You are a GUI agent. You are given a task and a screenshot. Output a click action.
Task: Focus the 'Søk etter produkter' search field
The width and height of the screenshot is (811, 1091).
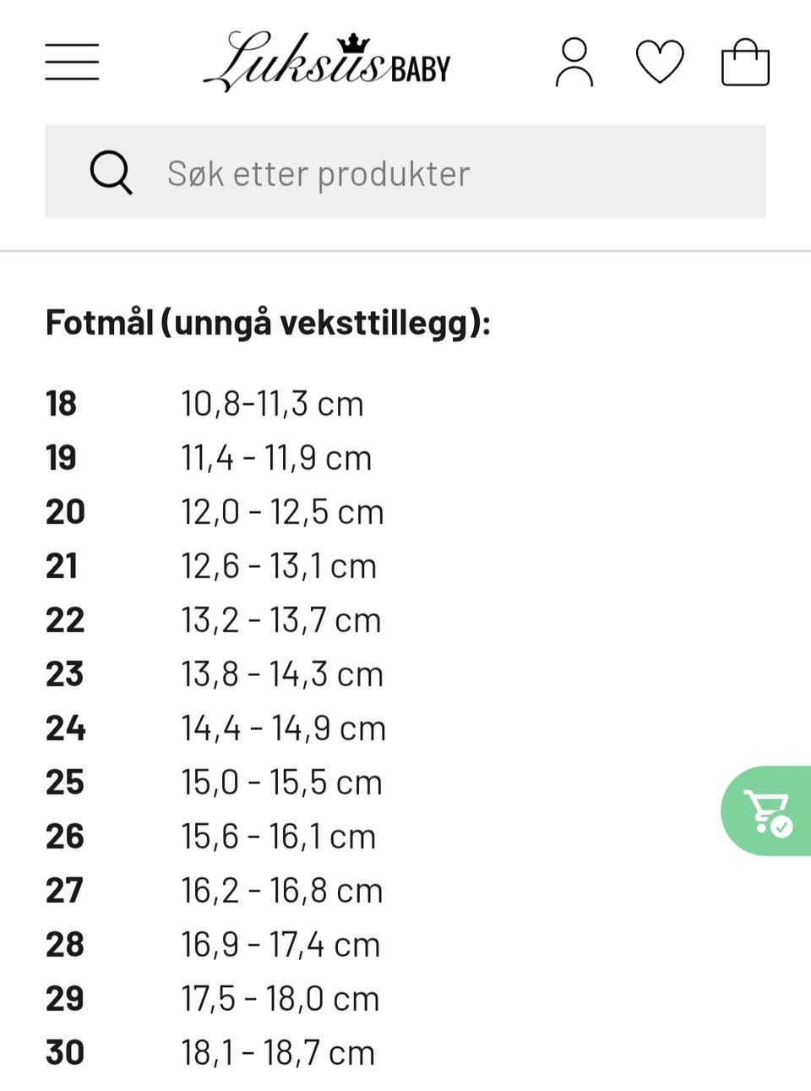tap(405, 172)
